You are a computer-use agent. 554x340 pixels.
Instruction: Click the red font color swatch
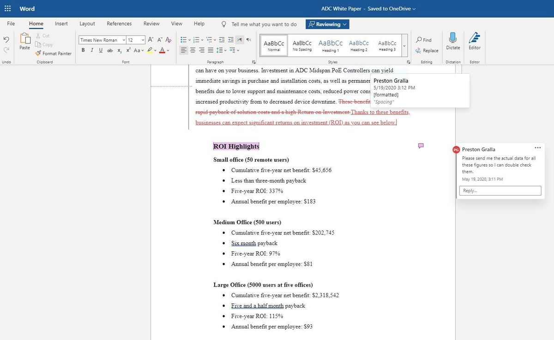(162, 50)
